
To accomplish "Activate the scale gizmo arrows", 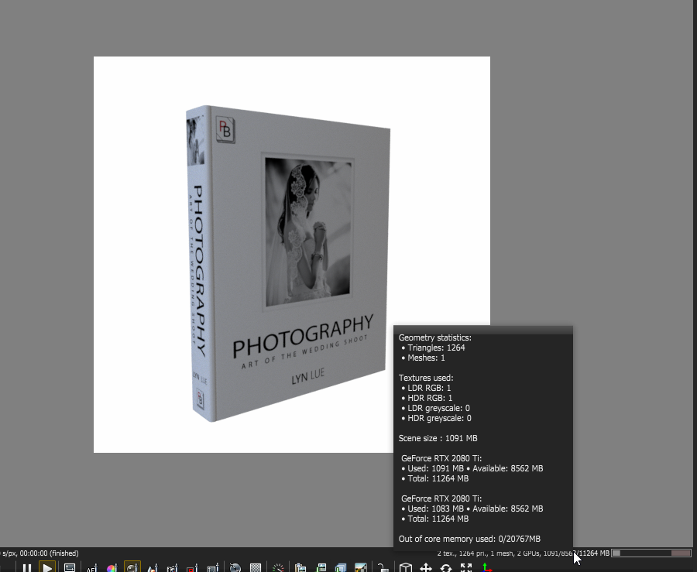I will coord(466,568).
